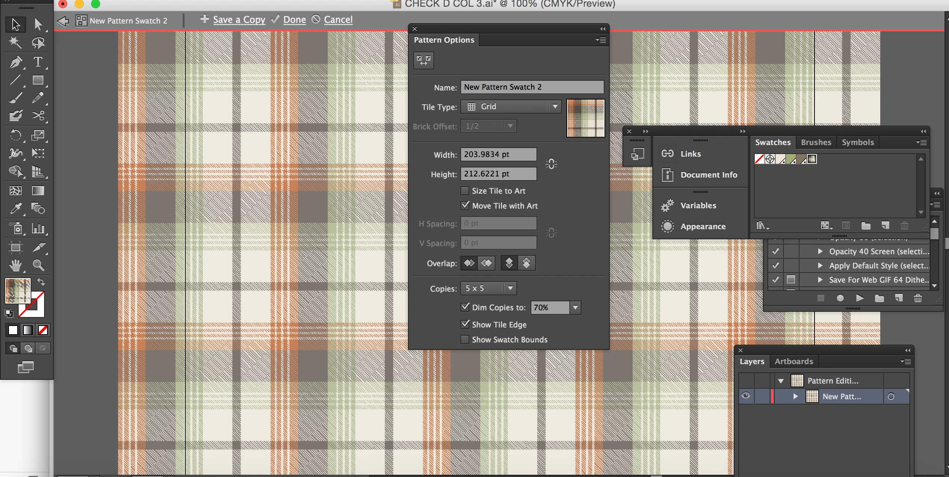Viewport: 949px width, 477px height.
Task: Choose the Zoom tool
Action: [38, 265]
